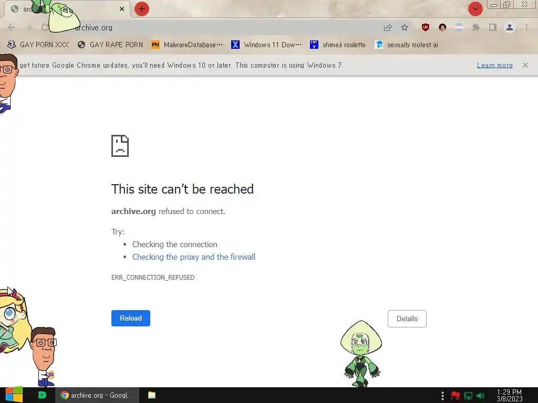Image resolution: width=538 pixels, height=403 pixels.
Task: Click the round avatar face extension icon
Action: [x=442, y=27]
